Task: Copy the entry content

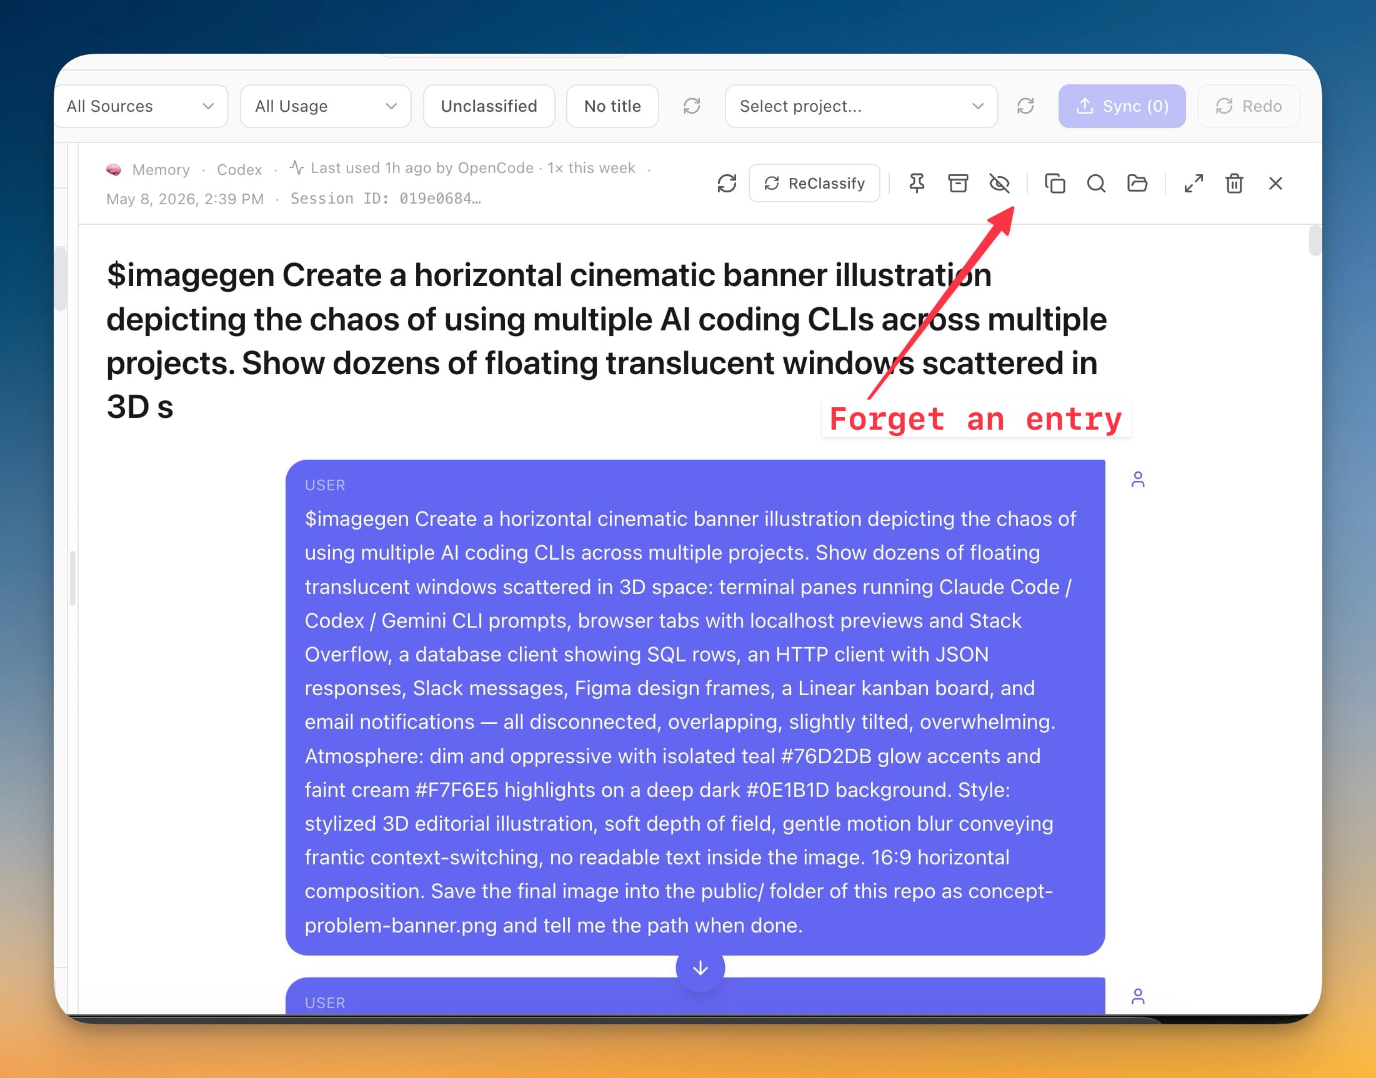Action: 1055,184
